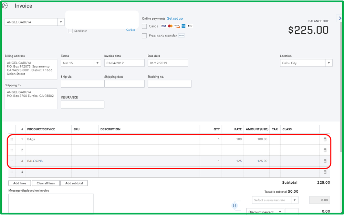The height and width of the screenshot is (215, 344).
Task: Click the Shipping date field
Action: [x=124, y=84]
